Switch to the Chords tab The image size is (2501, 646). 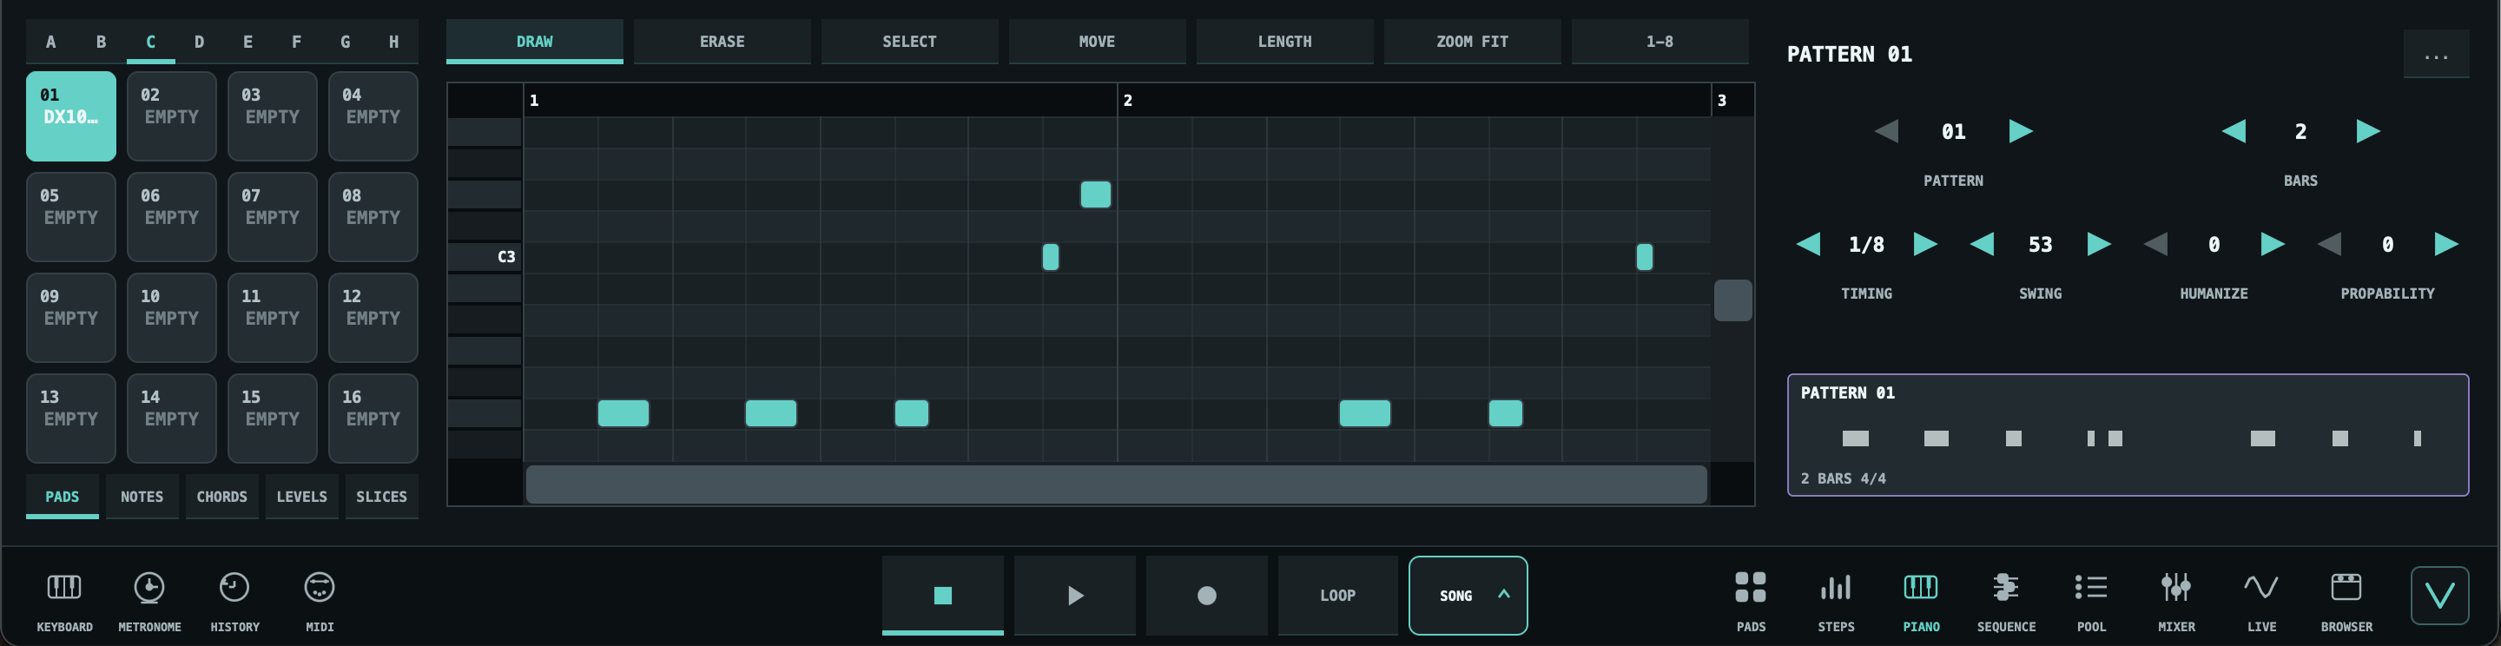coord(221,497)
